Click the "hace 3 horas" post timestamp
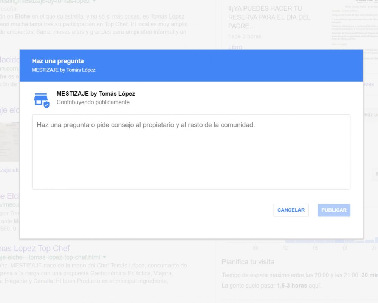 tap(245, 36)
